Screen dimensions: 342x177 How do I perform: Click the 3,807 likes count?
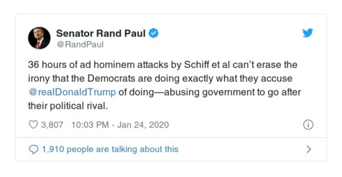tap(51, 125)
